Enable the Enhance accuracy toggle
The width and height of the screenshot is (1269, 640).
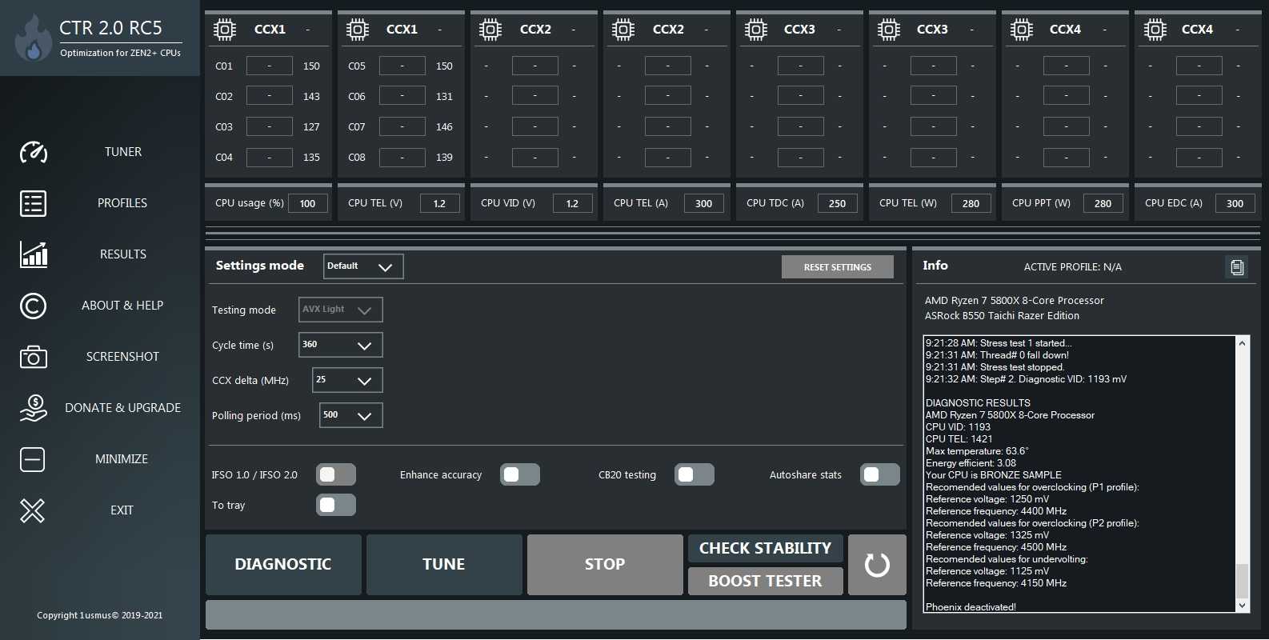click(520, 475)
